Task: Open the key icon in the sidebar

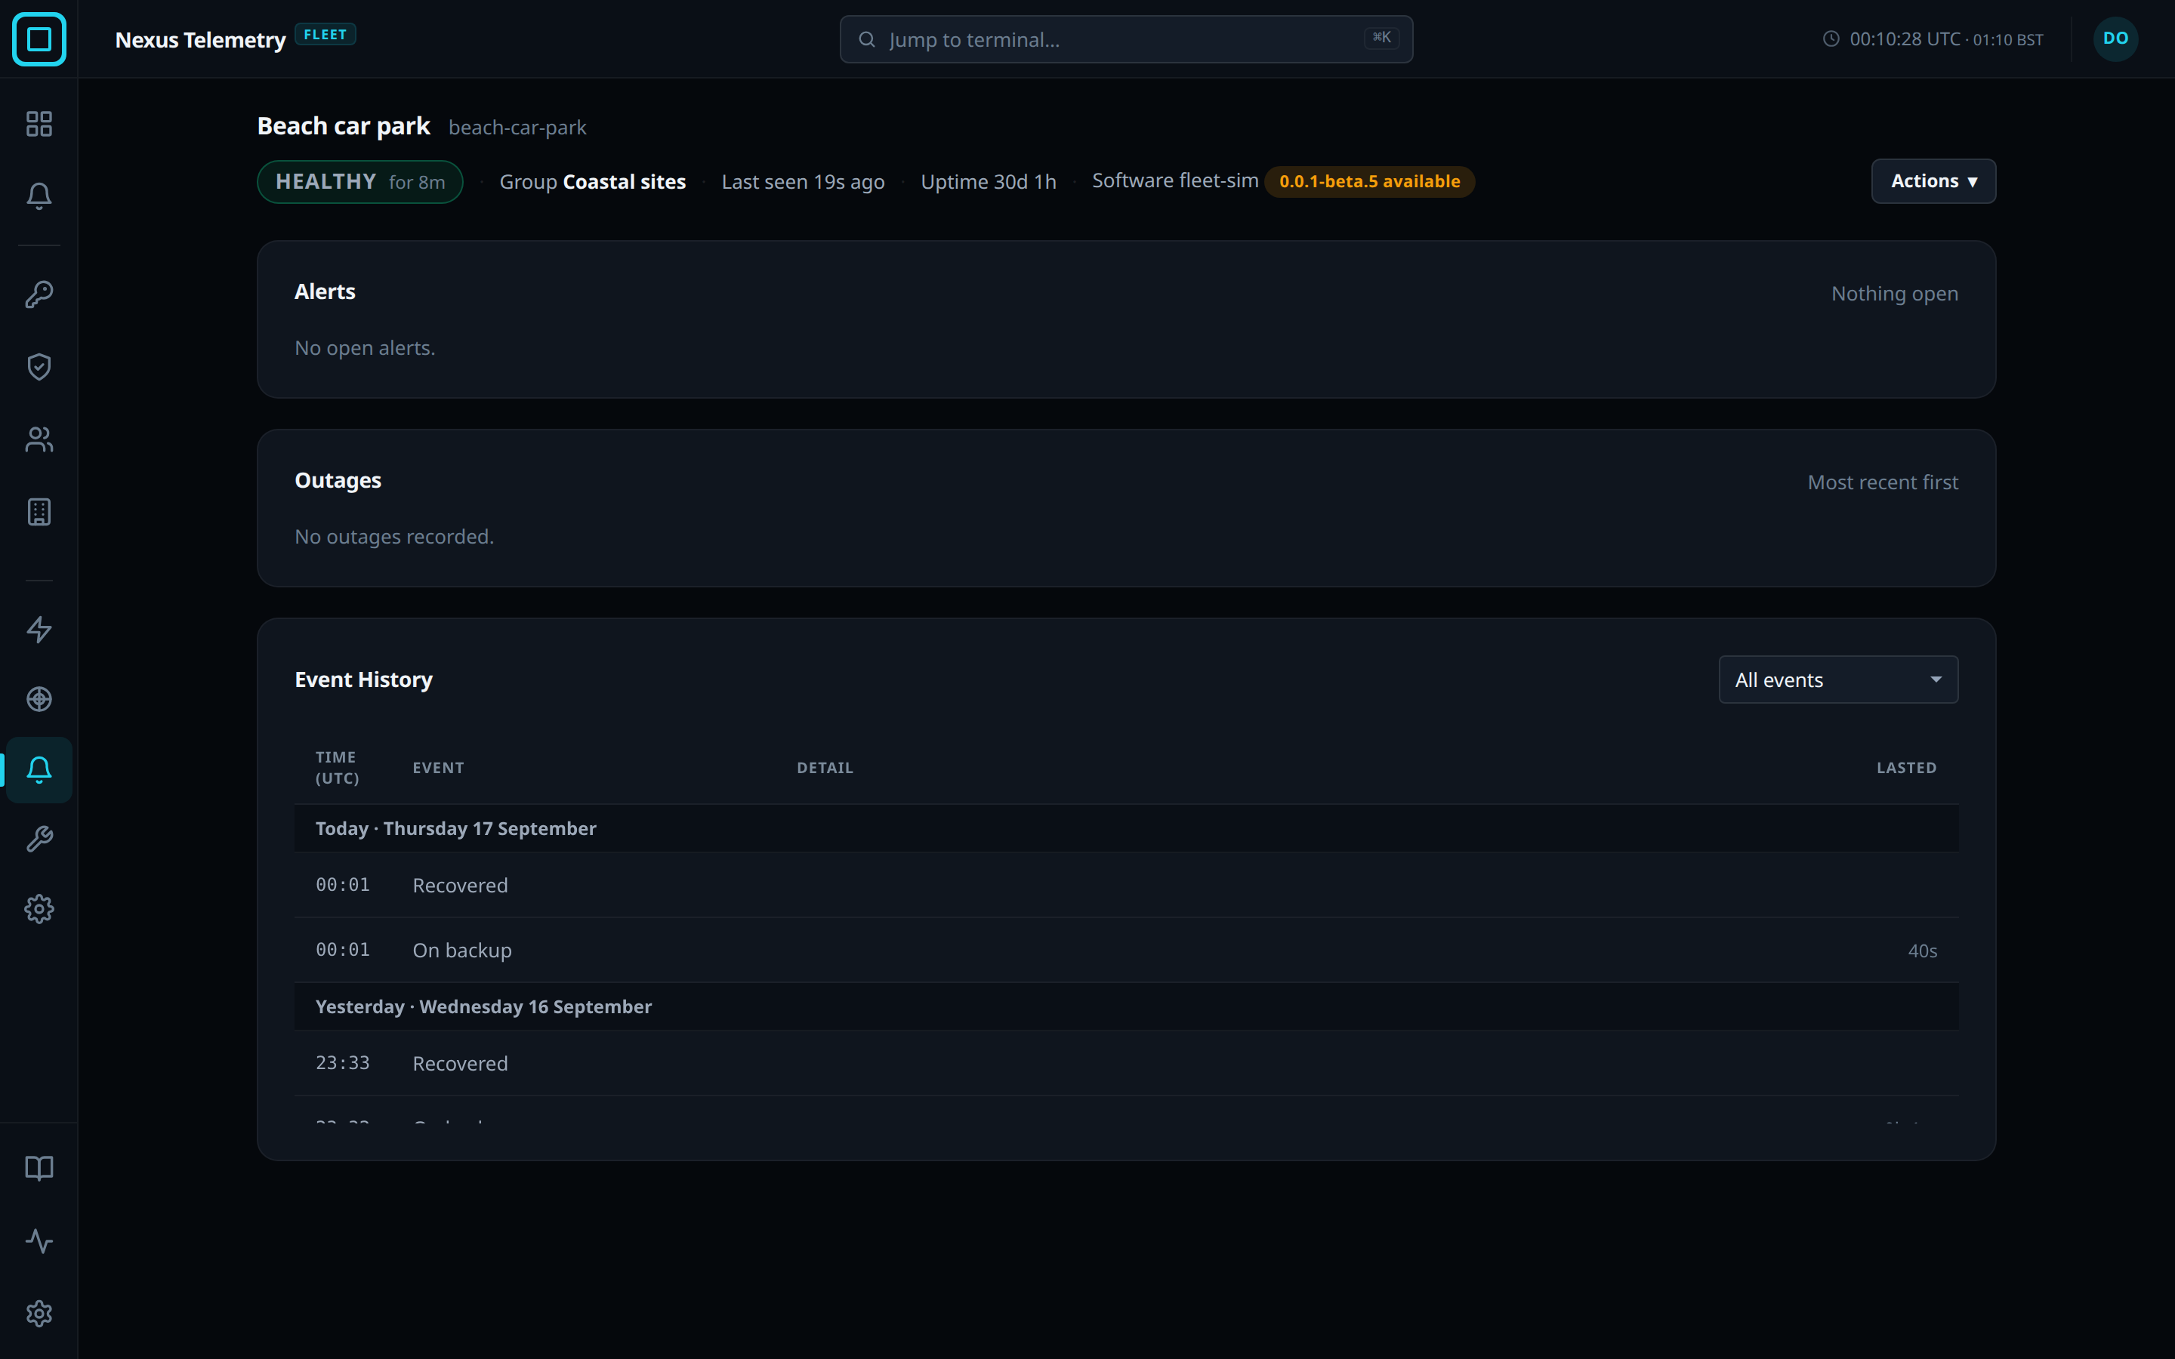Action: coord(39,294)
